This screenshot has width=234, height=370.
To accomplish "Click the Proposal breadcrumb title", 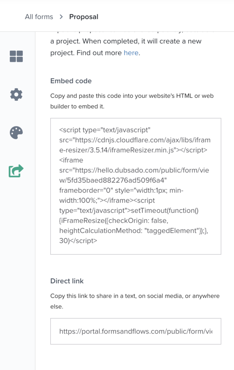I will [x=84, y=17].
